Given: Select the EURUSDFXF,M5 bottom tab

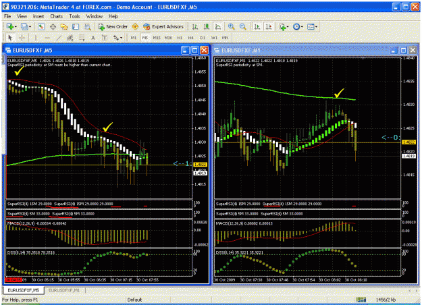Looking at the screenshot, I should 24,290.
